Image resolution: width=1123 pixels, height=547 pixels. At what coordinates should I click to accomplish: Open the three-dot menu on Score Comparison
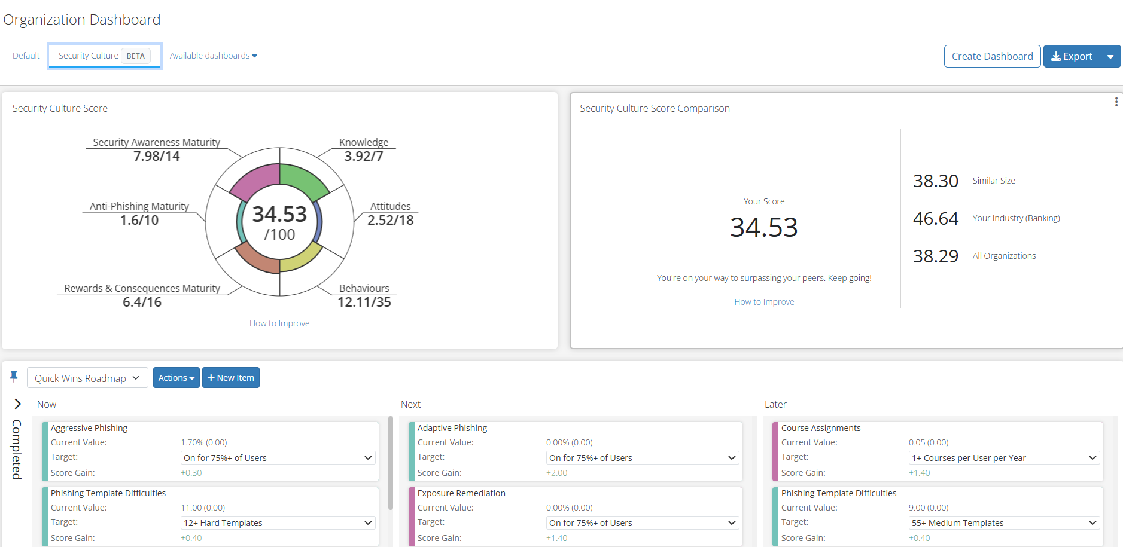point(1116,102)
